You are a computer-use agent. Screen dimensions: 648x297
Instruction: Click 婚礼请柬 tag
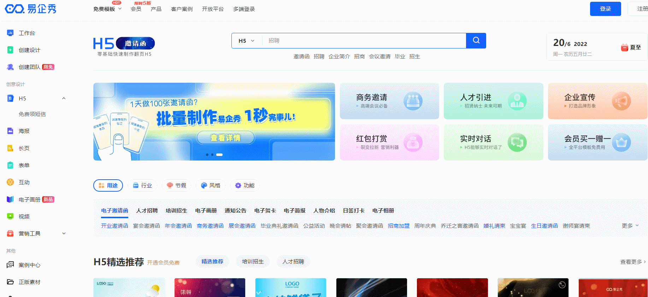(x=494, y=226)
